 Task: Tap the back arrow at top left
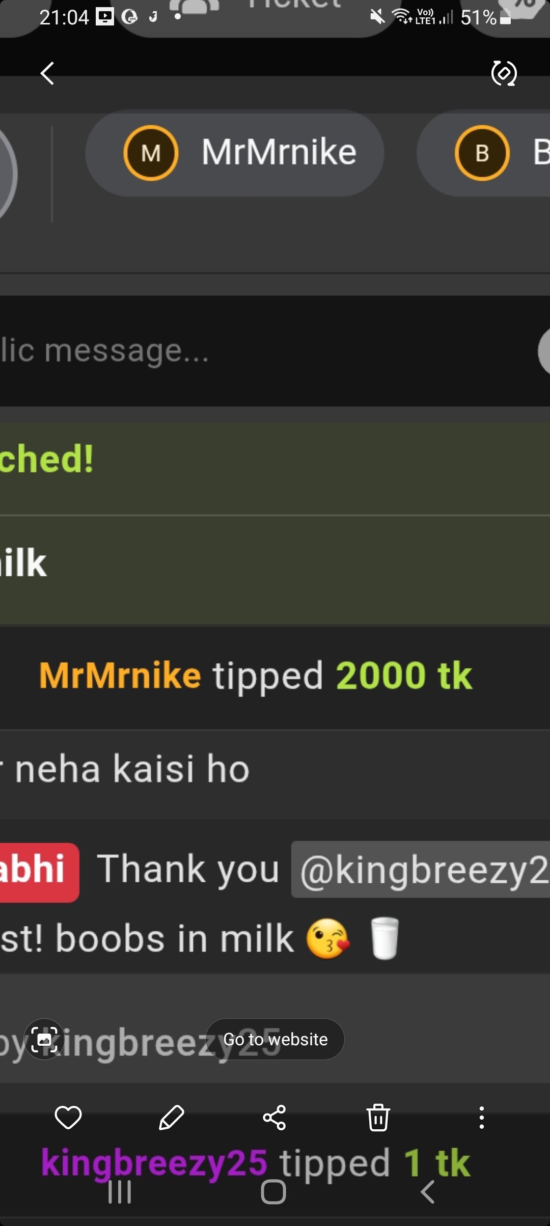coord(47,73)
